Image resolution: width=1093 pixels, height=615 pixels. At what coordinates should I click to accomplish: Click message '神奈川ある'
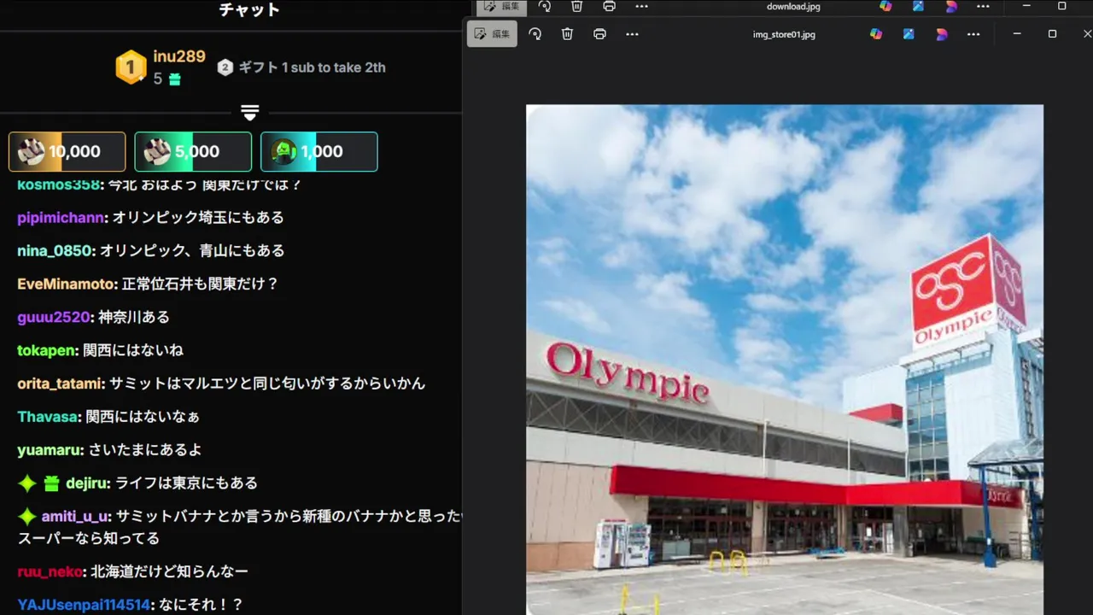click(x=134, y=317)
